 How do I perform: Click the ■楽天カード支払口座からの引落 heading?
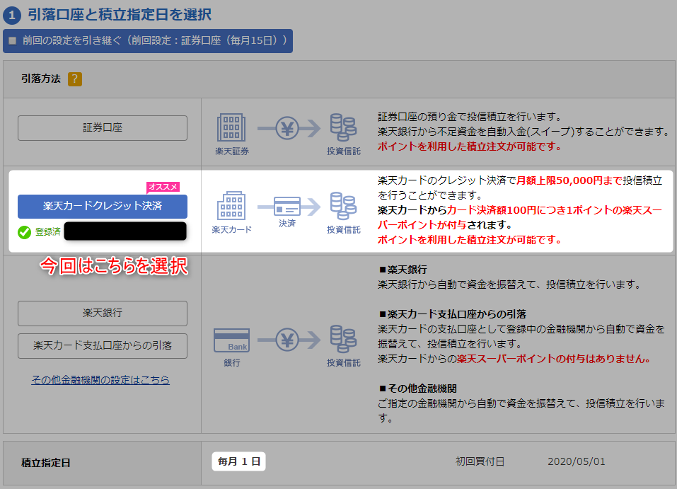coord(453,314)
